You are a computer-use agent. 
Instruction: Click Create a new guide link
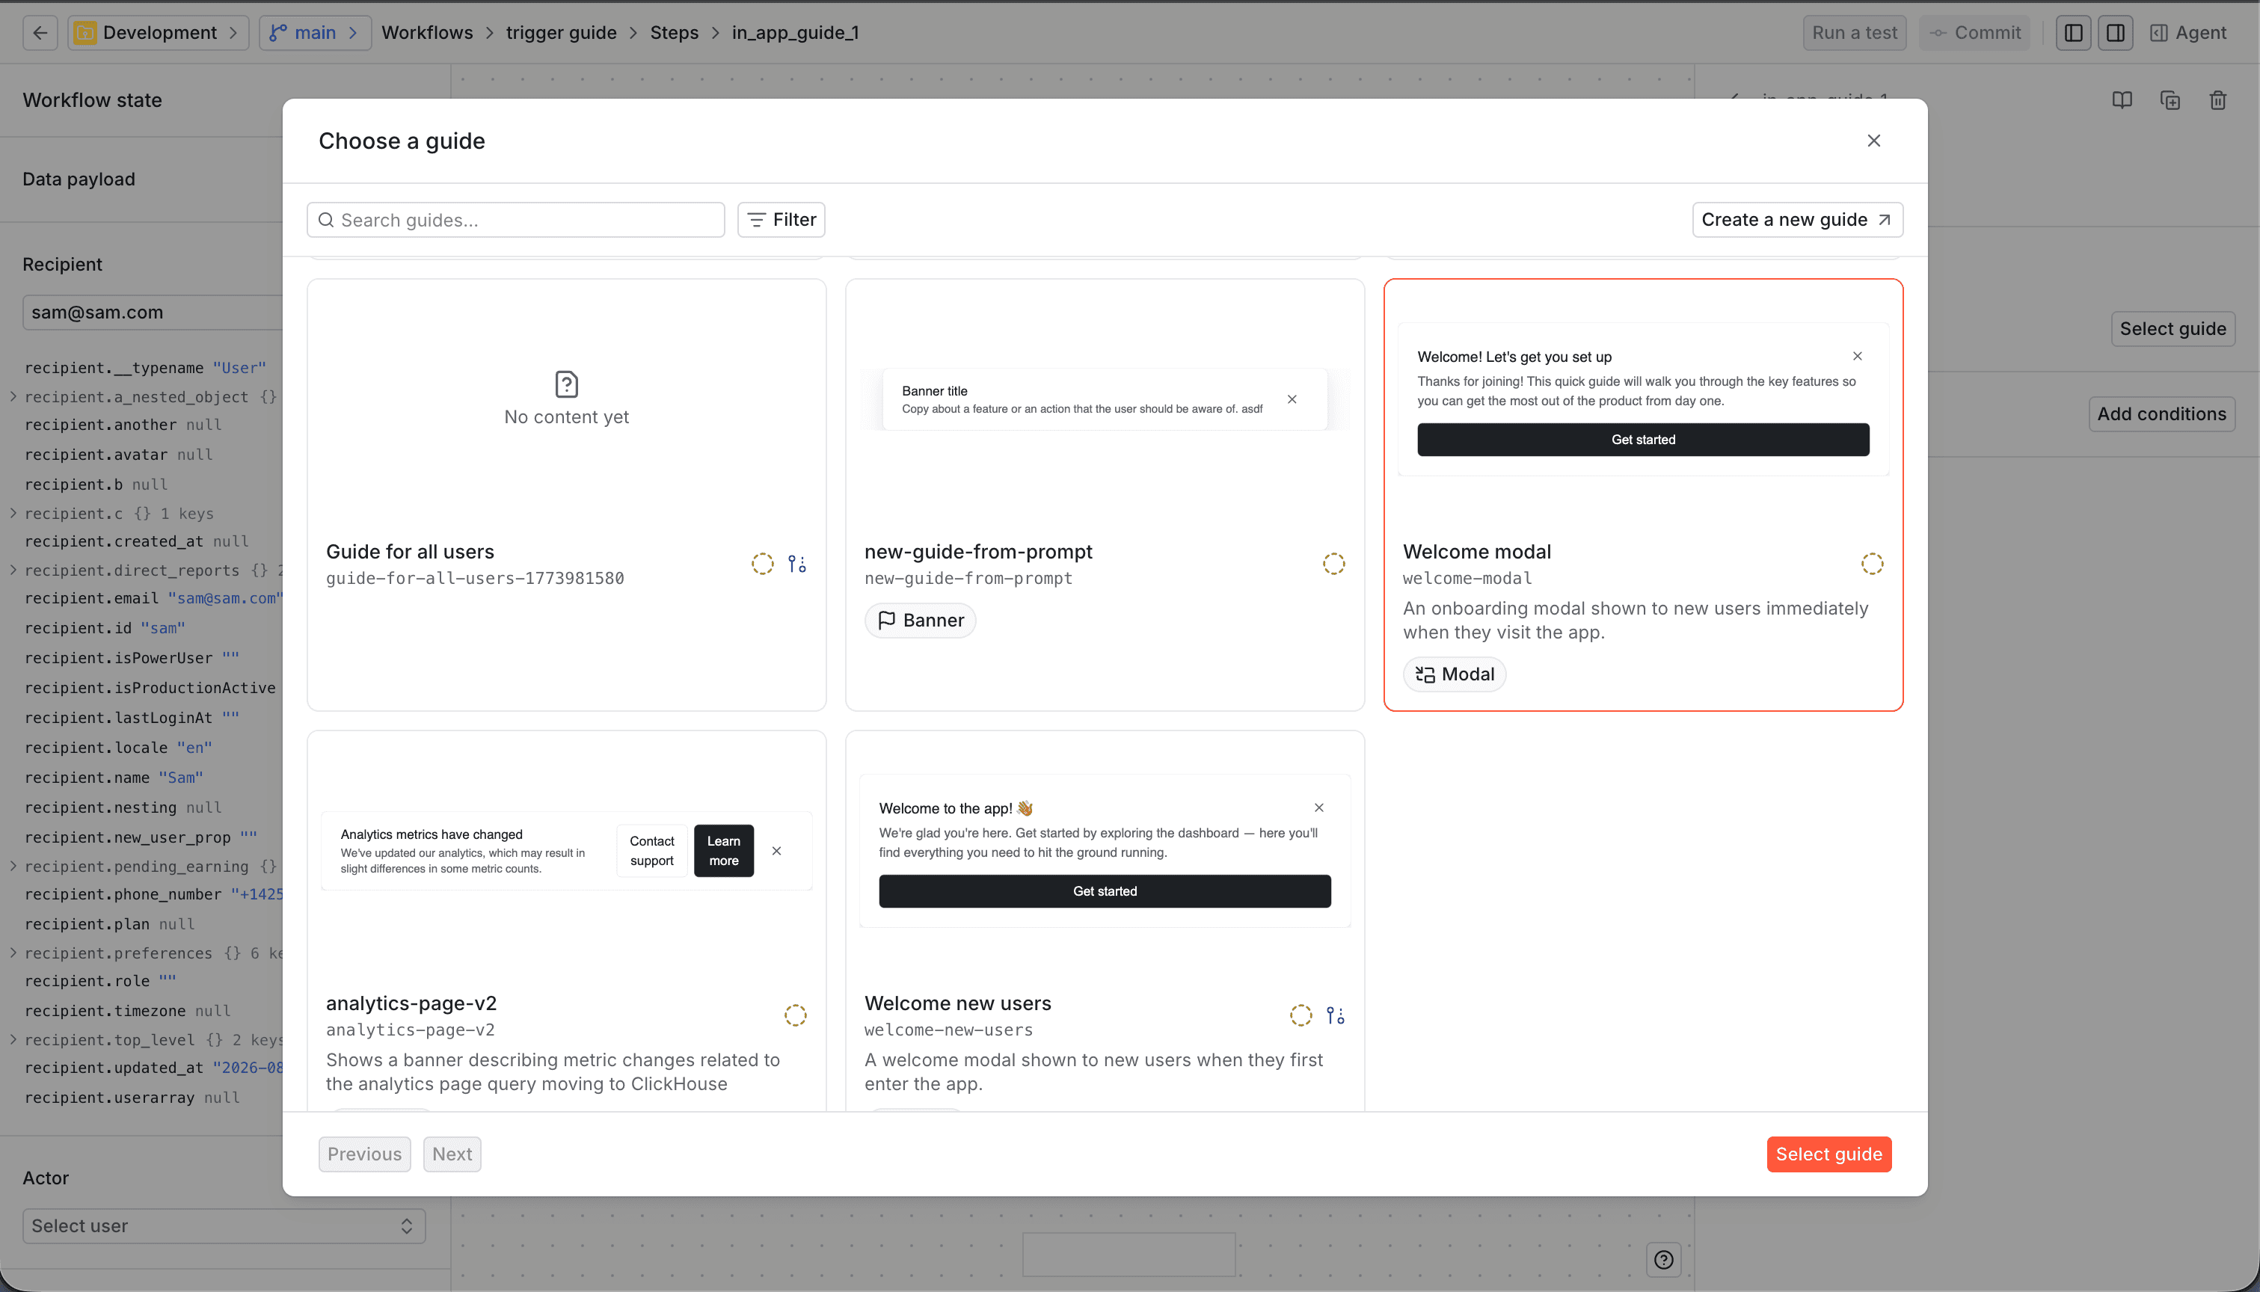[1797, 220]
